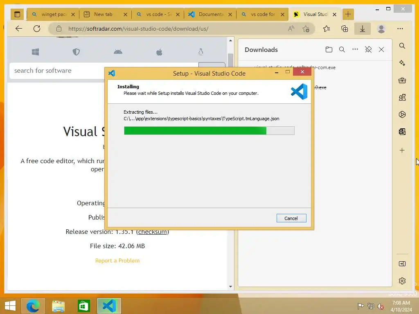Image resolution: width=419 pixels, height=314 pixels.
Task: Click the green installation progress bar
Action: (x=209, y=130)
